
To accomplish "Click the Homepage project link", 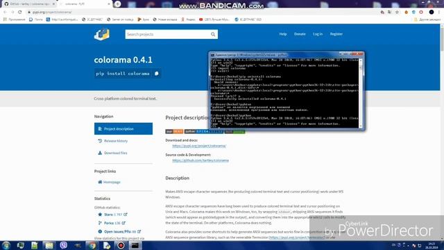I will point(109,182).
